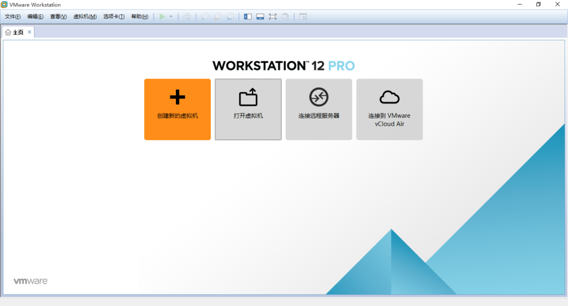
Task: Click the 创建新的虚拟机 tile
Action: point(177,109)
